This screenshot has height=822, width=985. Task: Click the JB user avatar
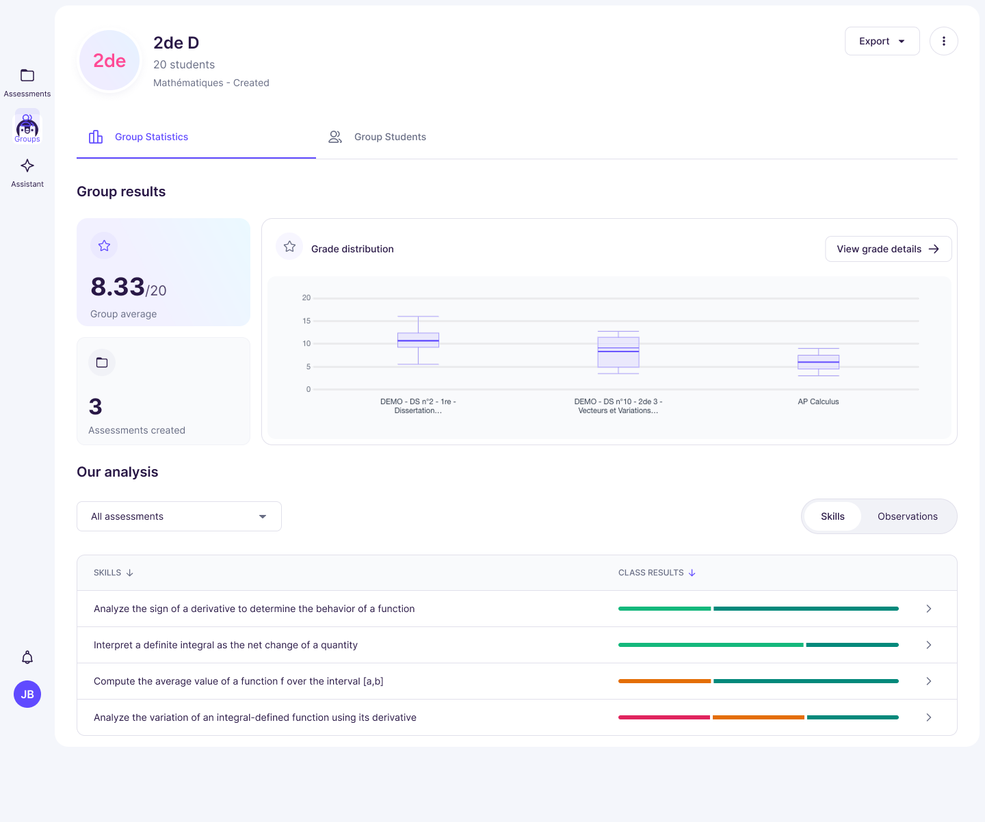[x=27, y=694]
